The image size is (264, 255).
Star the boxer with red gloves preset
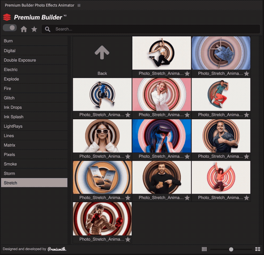click(x=128, y=239)
